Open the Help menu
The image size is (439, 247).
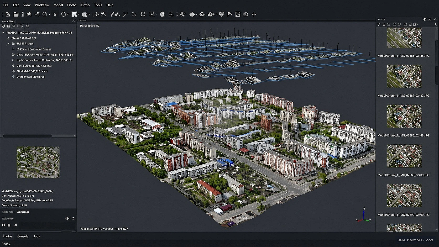click(x=110, y=5)
